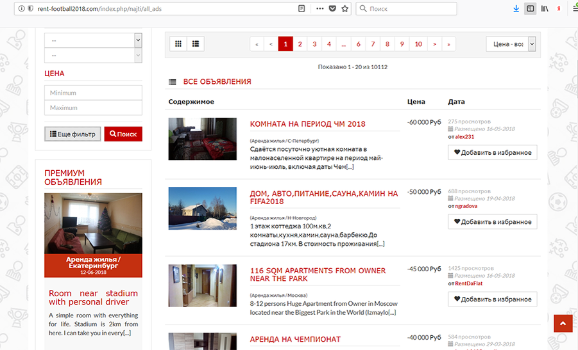Click the pagination ellipsis button

(344, 44)
